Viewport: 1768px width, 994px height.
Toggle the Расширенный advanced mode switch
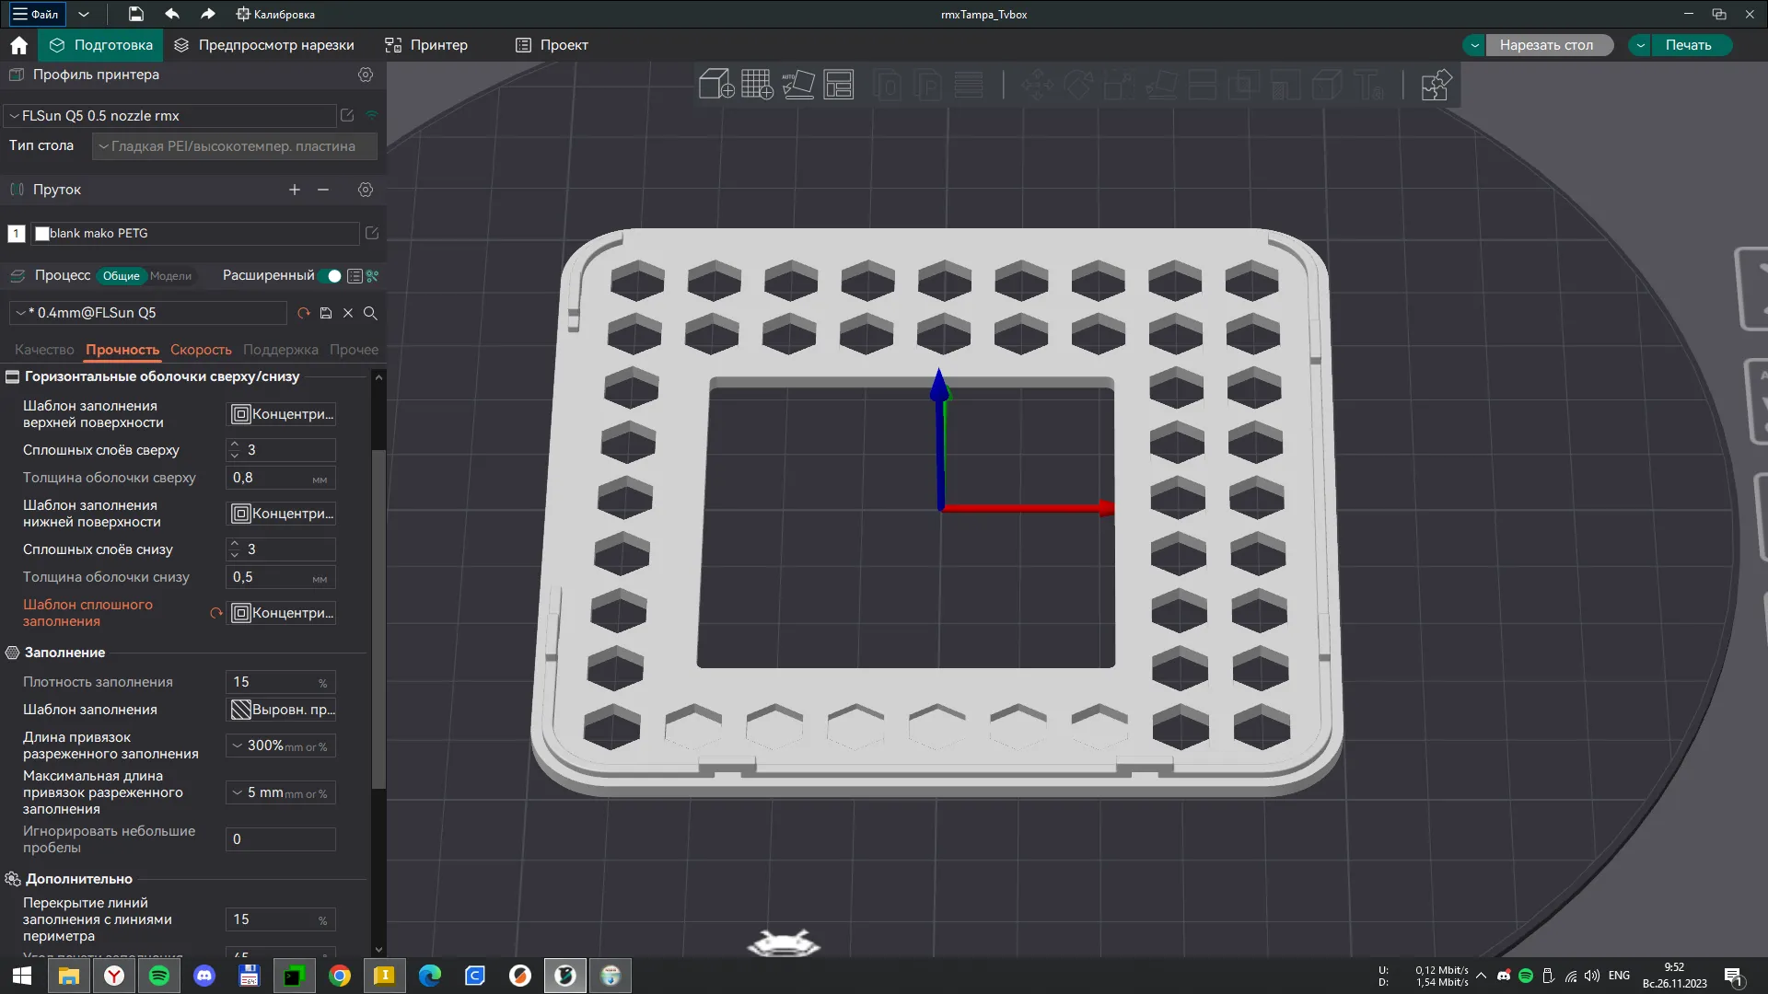tap(332, 276)
